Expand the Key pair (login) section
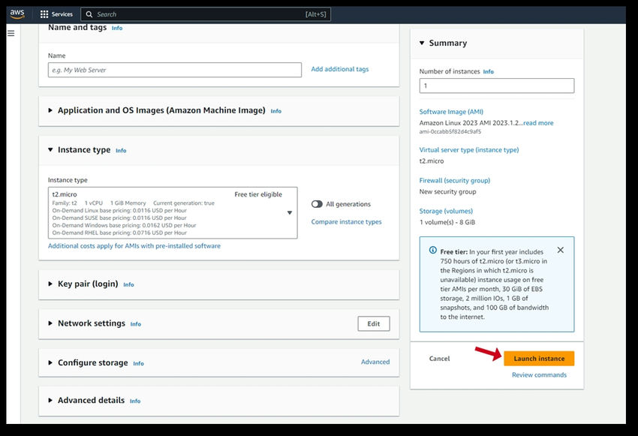Screen dimensions: 638x436 [x=50, y=284]
